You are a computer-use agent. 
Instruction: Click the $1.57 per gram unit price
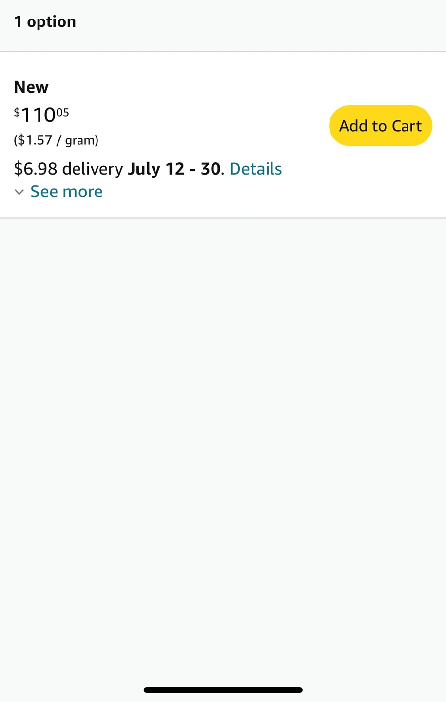coord(56,140)
